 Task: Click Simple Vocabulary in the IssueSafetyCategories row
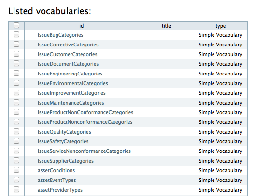click(x=220, y=141)
